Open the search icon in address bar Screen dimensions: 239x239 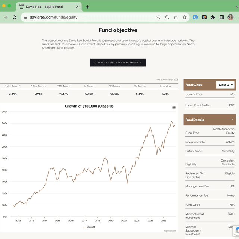point(158,17)
